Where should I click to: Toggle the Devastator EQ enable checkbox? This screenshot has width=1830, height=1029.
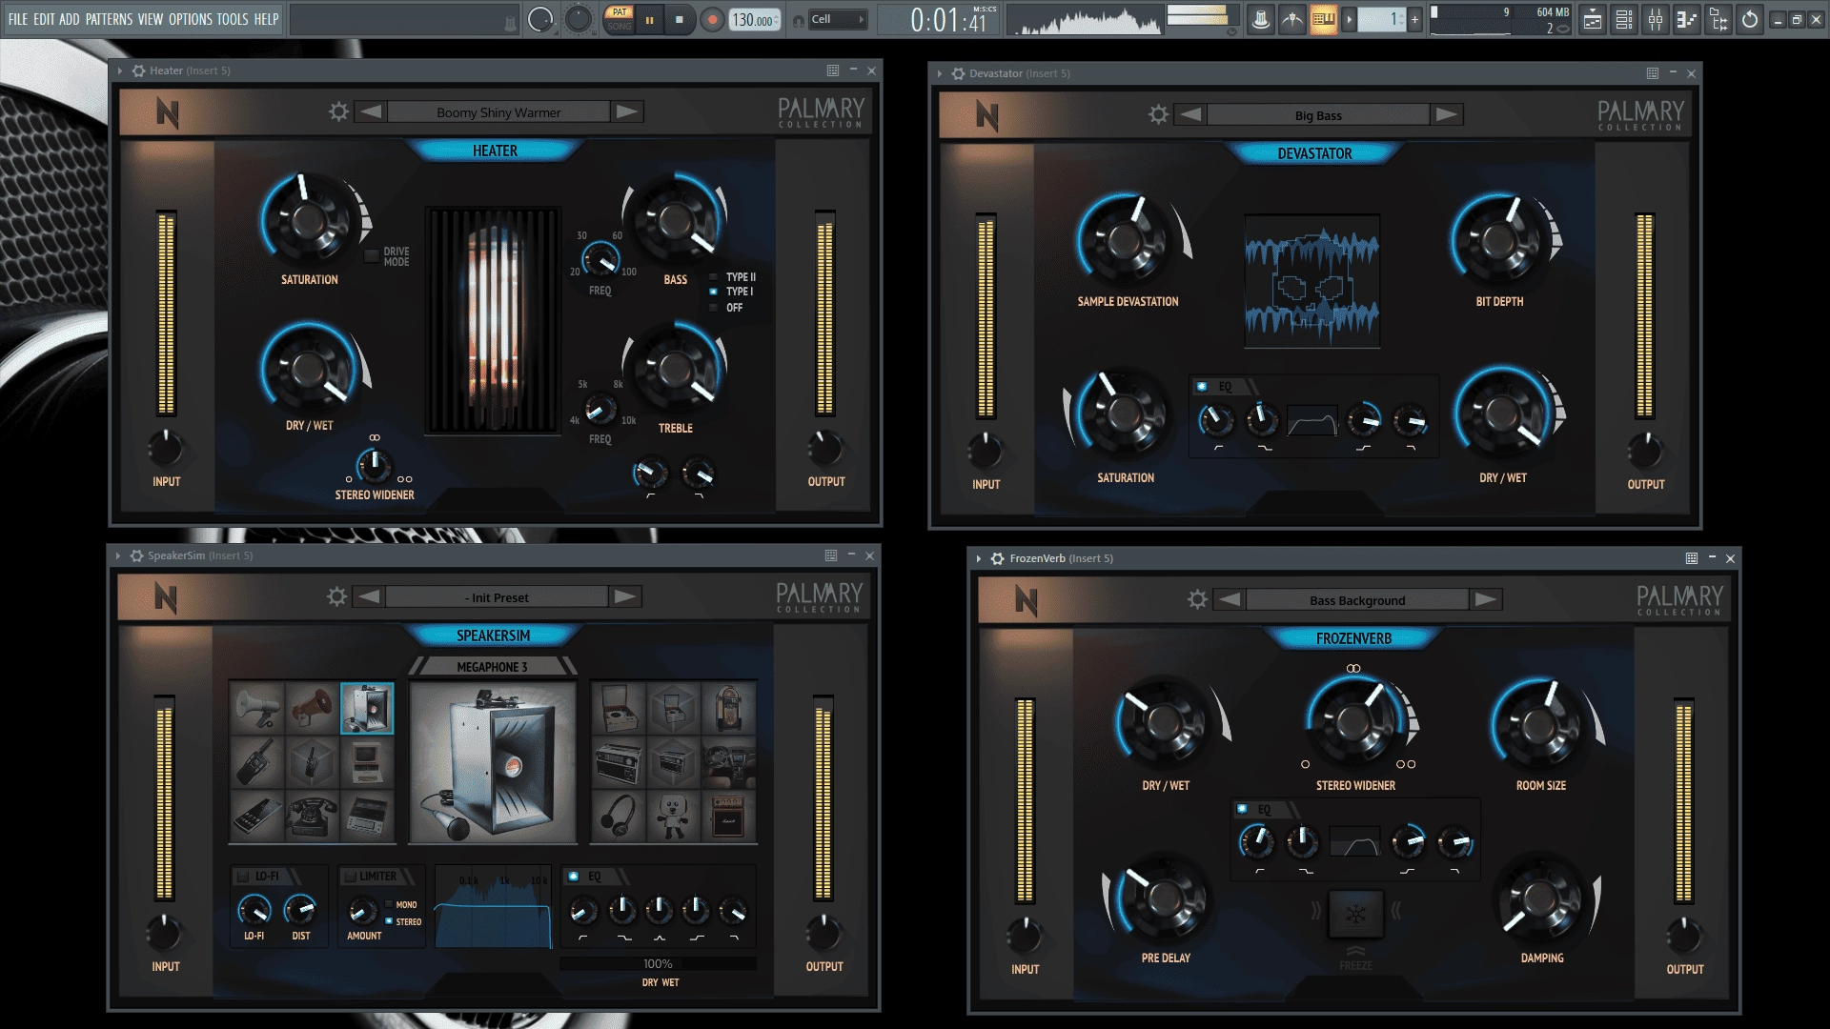(1202, 387)
